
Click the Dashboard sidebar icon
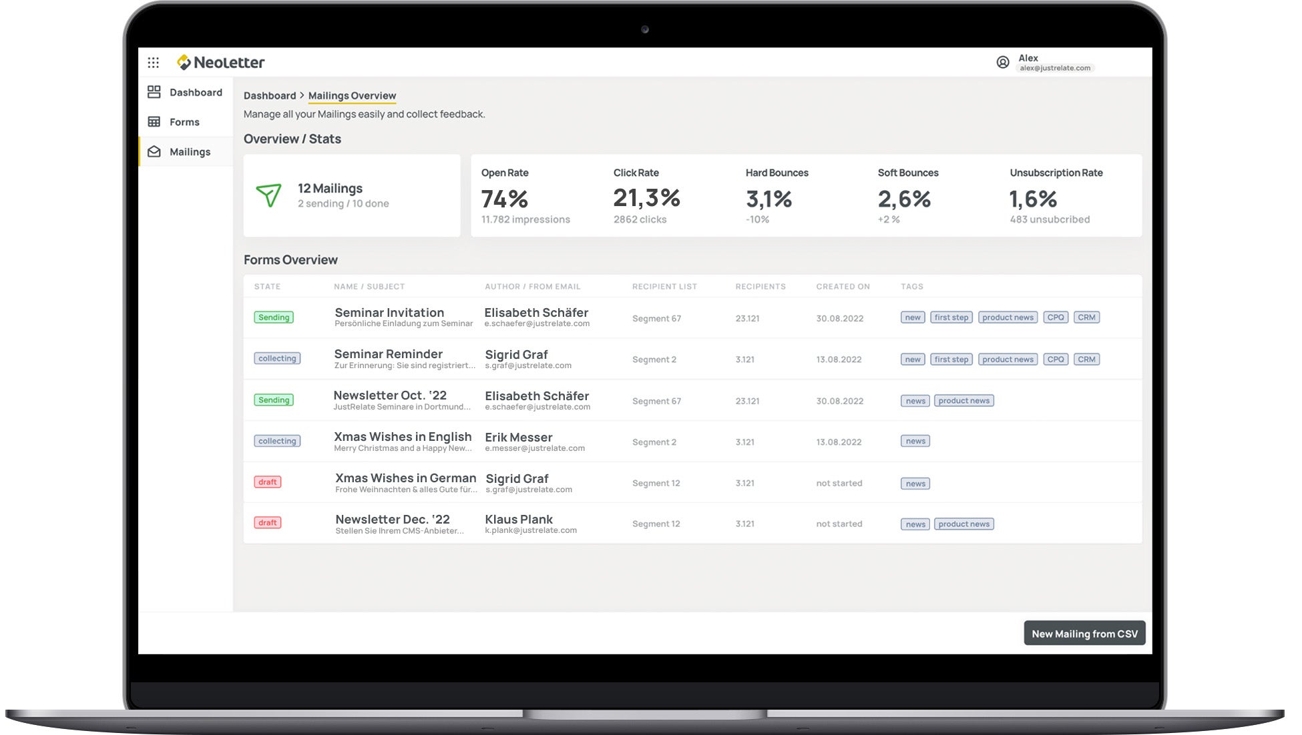coord(154,92)
